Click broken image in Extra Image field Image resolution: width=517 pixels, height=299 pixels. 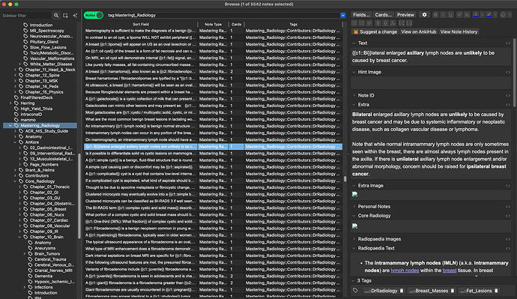click(354, 195)
